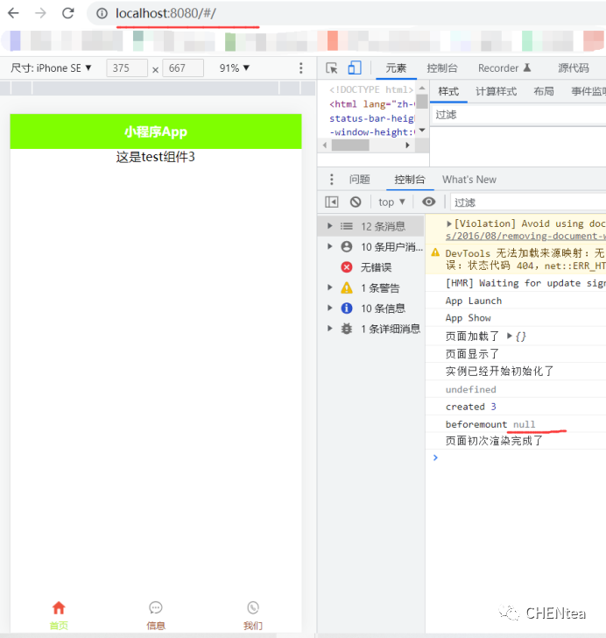Switch to the What's New drawer tab
606x638 pixels.
[x=469, y=180]
